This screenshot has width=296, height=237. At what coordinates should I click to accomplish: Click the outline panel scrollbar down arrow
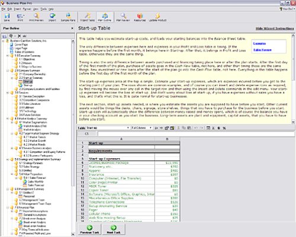tap(73, 234)
